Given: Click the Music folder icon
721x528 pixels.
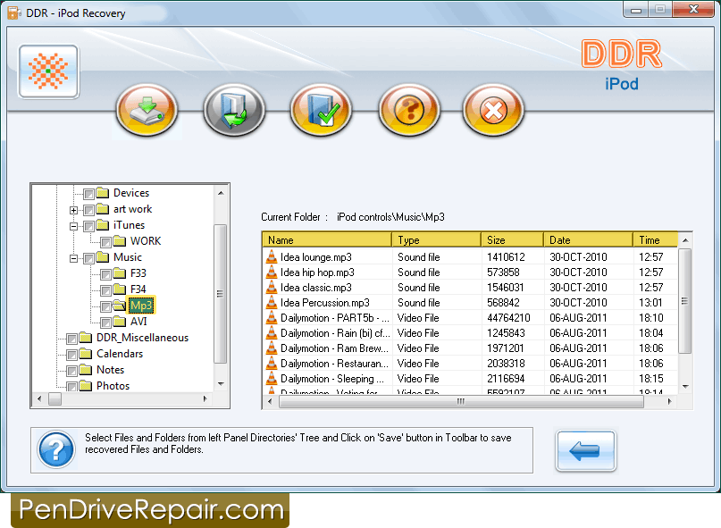Looking at the screenshot, I should 103,257.
